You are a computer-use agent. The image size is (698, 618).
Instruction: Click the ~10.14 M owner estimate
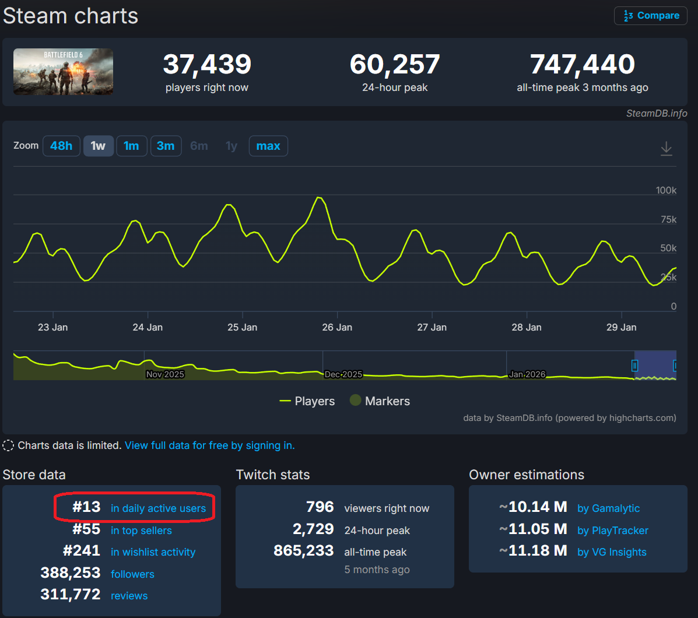click(x=533, y=507)
